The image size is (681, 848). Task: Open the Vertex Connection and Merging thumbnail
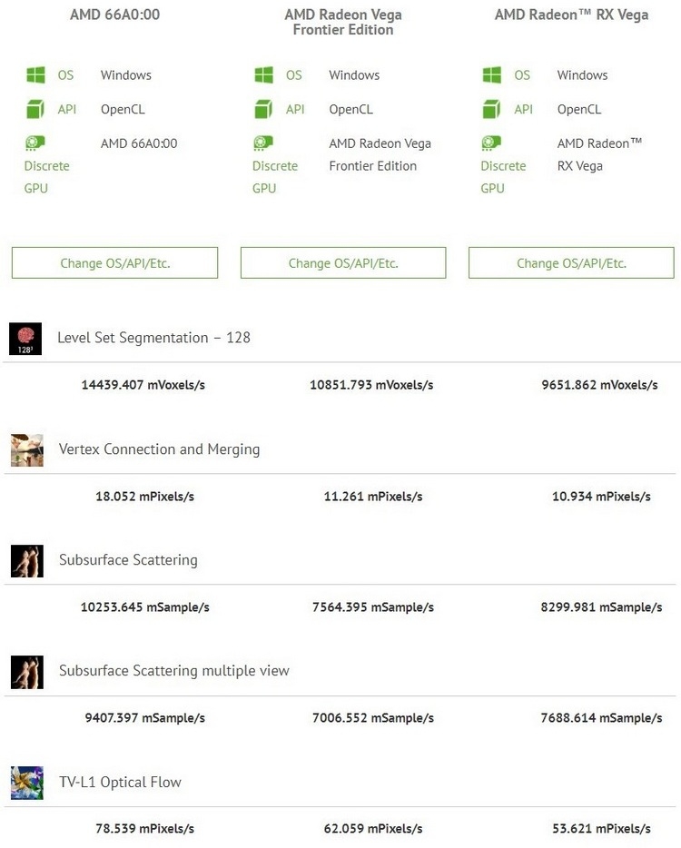coord(26,449)
